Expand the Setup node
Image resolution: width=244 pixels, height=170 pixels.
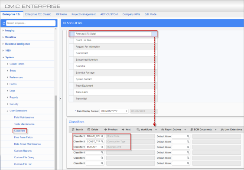coord(7,71)
